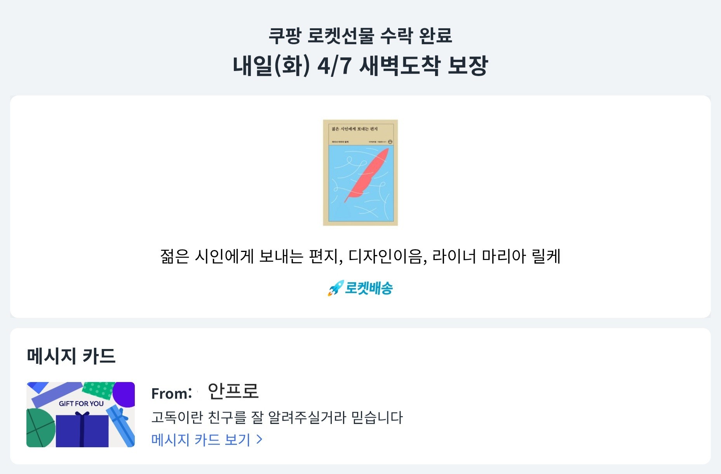
Task: Expand the message card via the chevron arrow
Action: click(259, 439)
